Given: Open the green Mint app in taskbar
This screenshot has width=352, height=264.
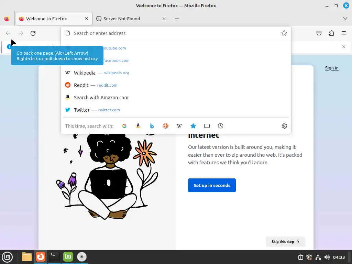Looking at the screenshot, I should click(68, 257).
